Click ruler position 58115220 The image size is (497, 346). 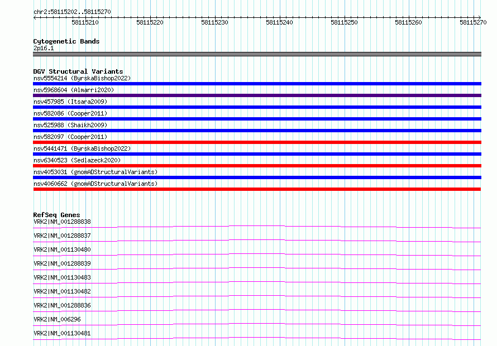[150, 22]
